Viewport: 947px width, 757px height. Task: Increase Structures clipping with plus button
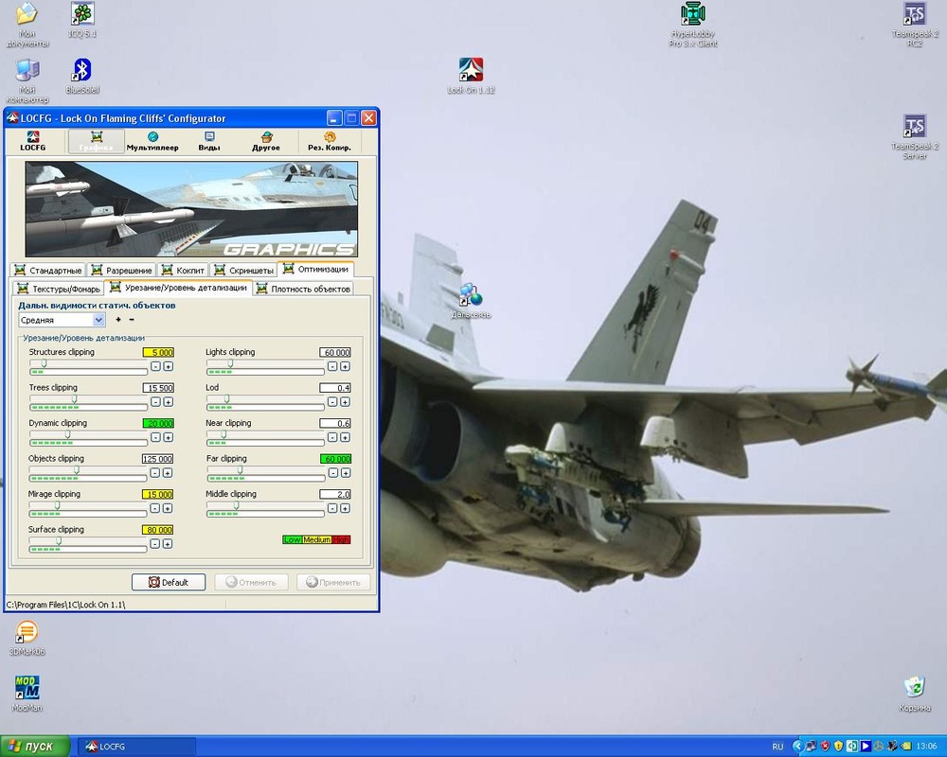click(168, 366)
